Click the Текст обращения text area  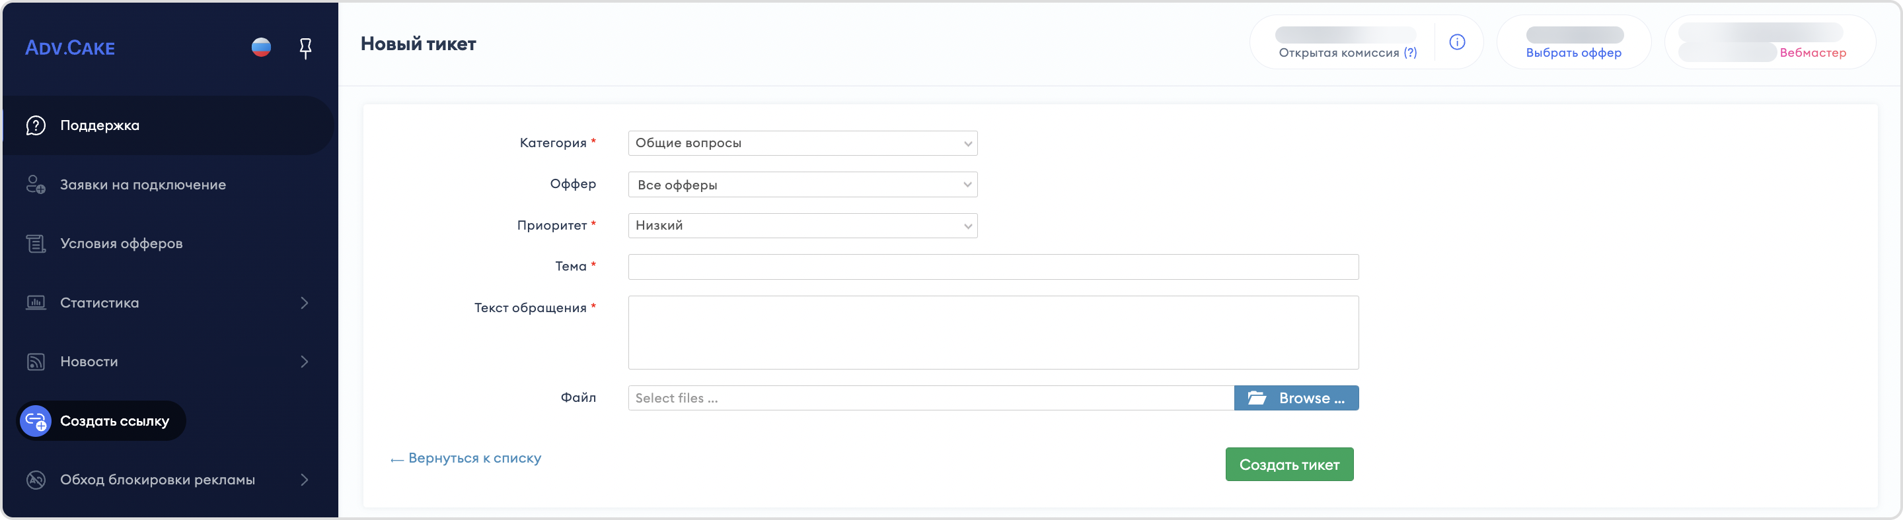coord(993,333)
